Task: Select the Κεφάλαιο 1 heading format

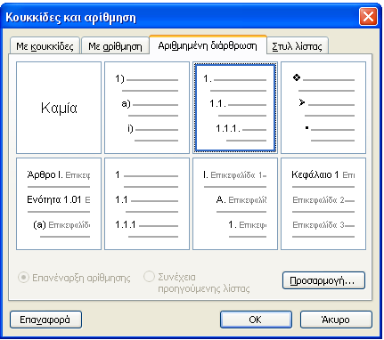Action: (323, 204)
